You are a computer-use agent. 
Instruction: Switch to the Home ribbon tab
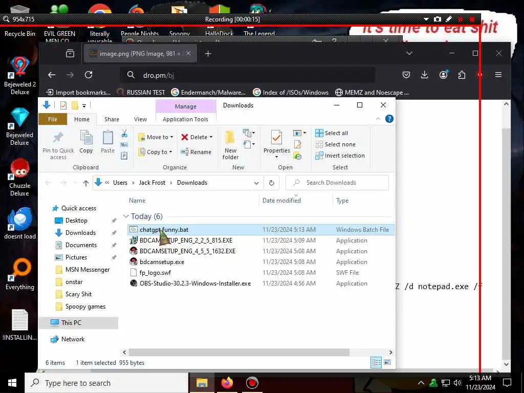pyautogui.click(x=82, y=119)
